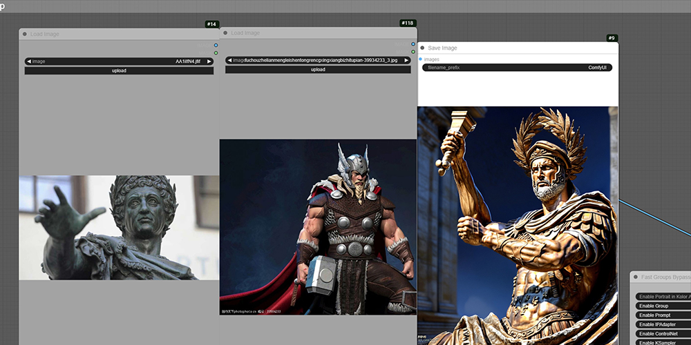Edit the filename_prefix field with ComfyUI value
This screenshot has height=345, width=691.
(x=517, y=68)
